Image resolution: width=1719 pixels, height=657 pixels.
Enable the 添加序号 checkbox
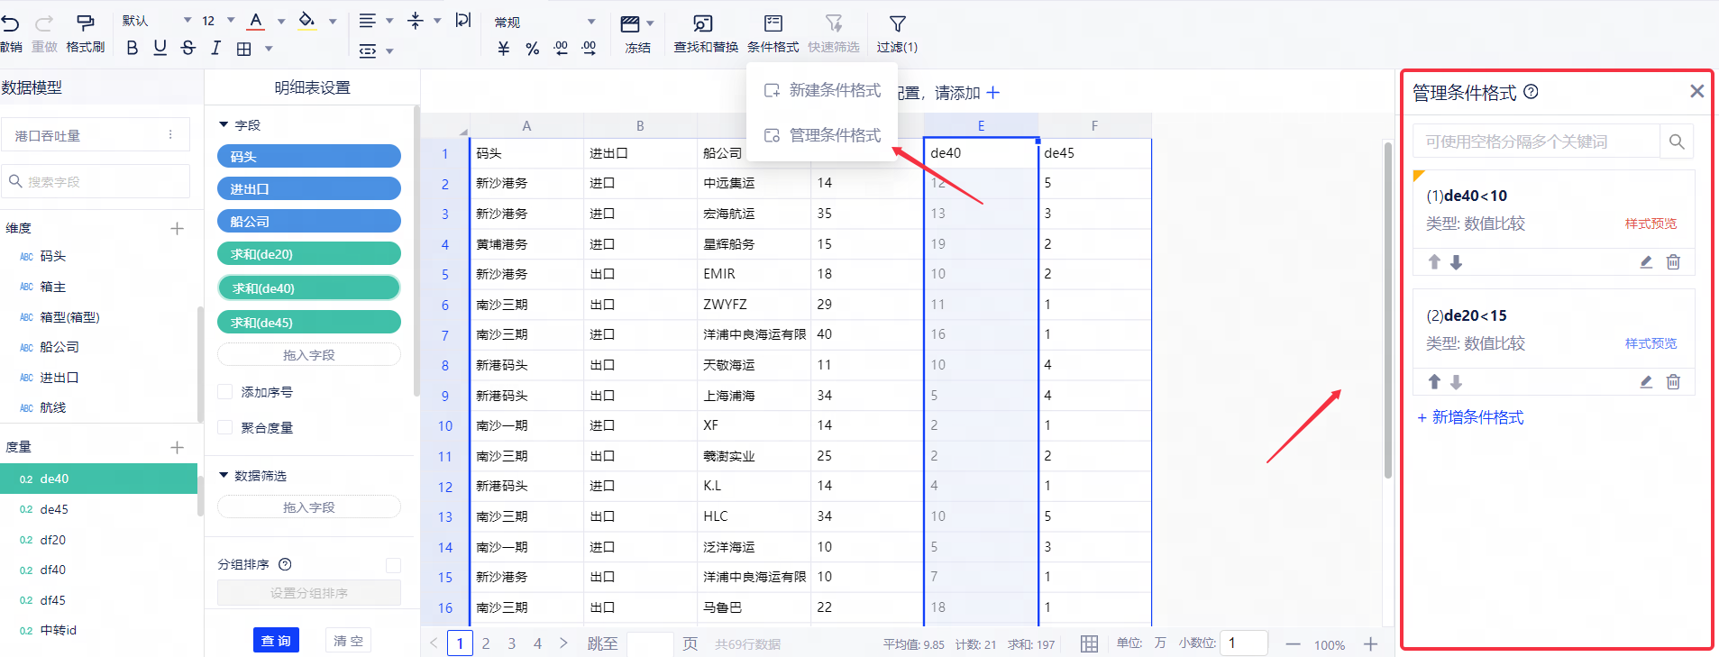[x=225, y=392]
